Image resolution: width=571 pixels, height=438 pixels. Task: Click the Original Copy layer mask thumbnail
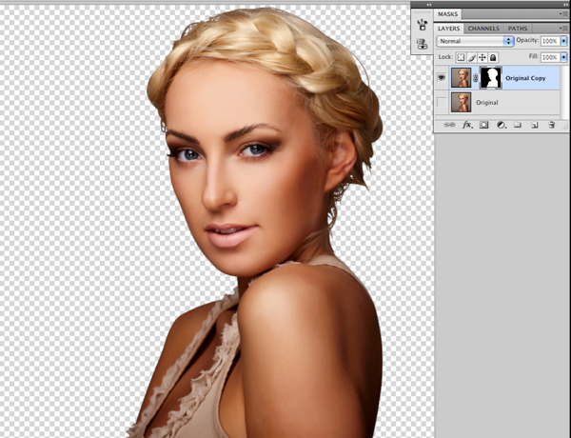point(490,78)
